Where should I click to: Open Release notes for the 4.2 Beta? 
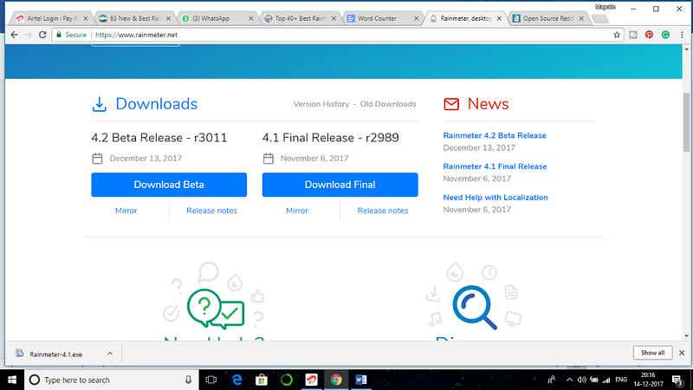tap(211, 211)
